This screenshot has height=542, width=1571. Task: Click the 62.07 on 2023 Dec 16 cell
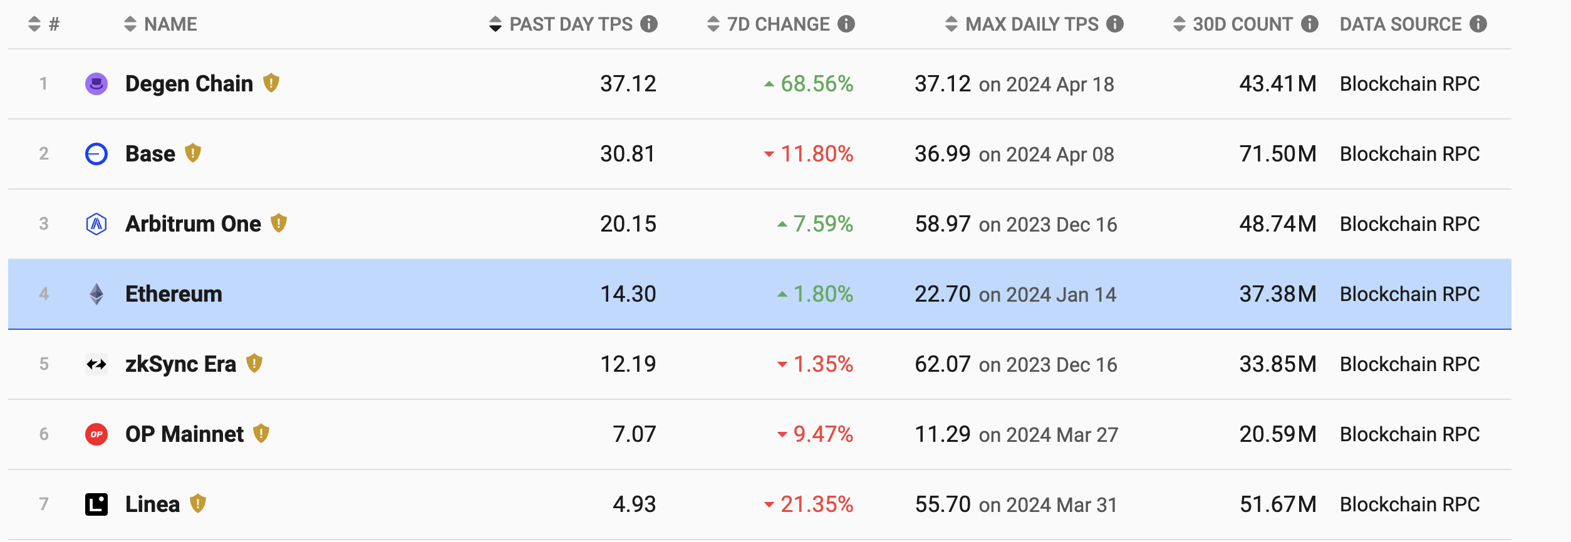[1016, 364]
